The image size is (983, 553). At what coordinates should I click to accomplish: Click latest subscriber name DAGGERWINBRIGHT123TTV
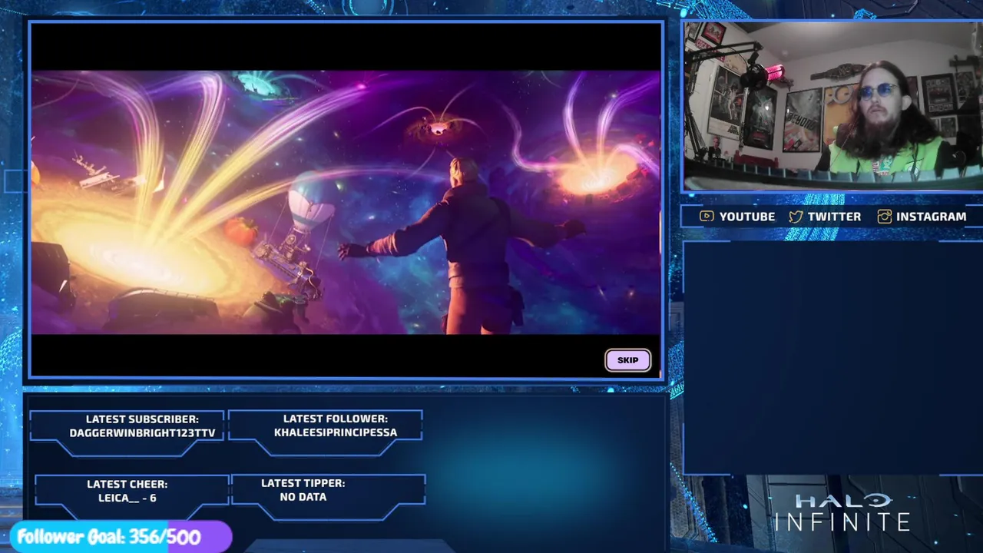(142, 433)
